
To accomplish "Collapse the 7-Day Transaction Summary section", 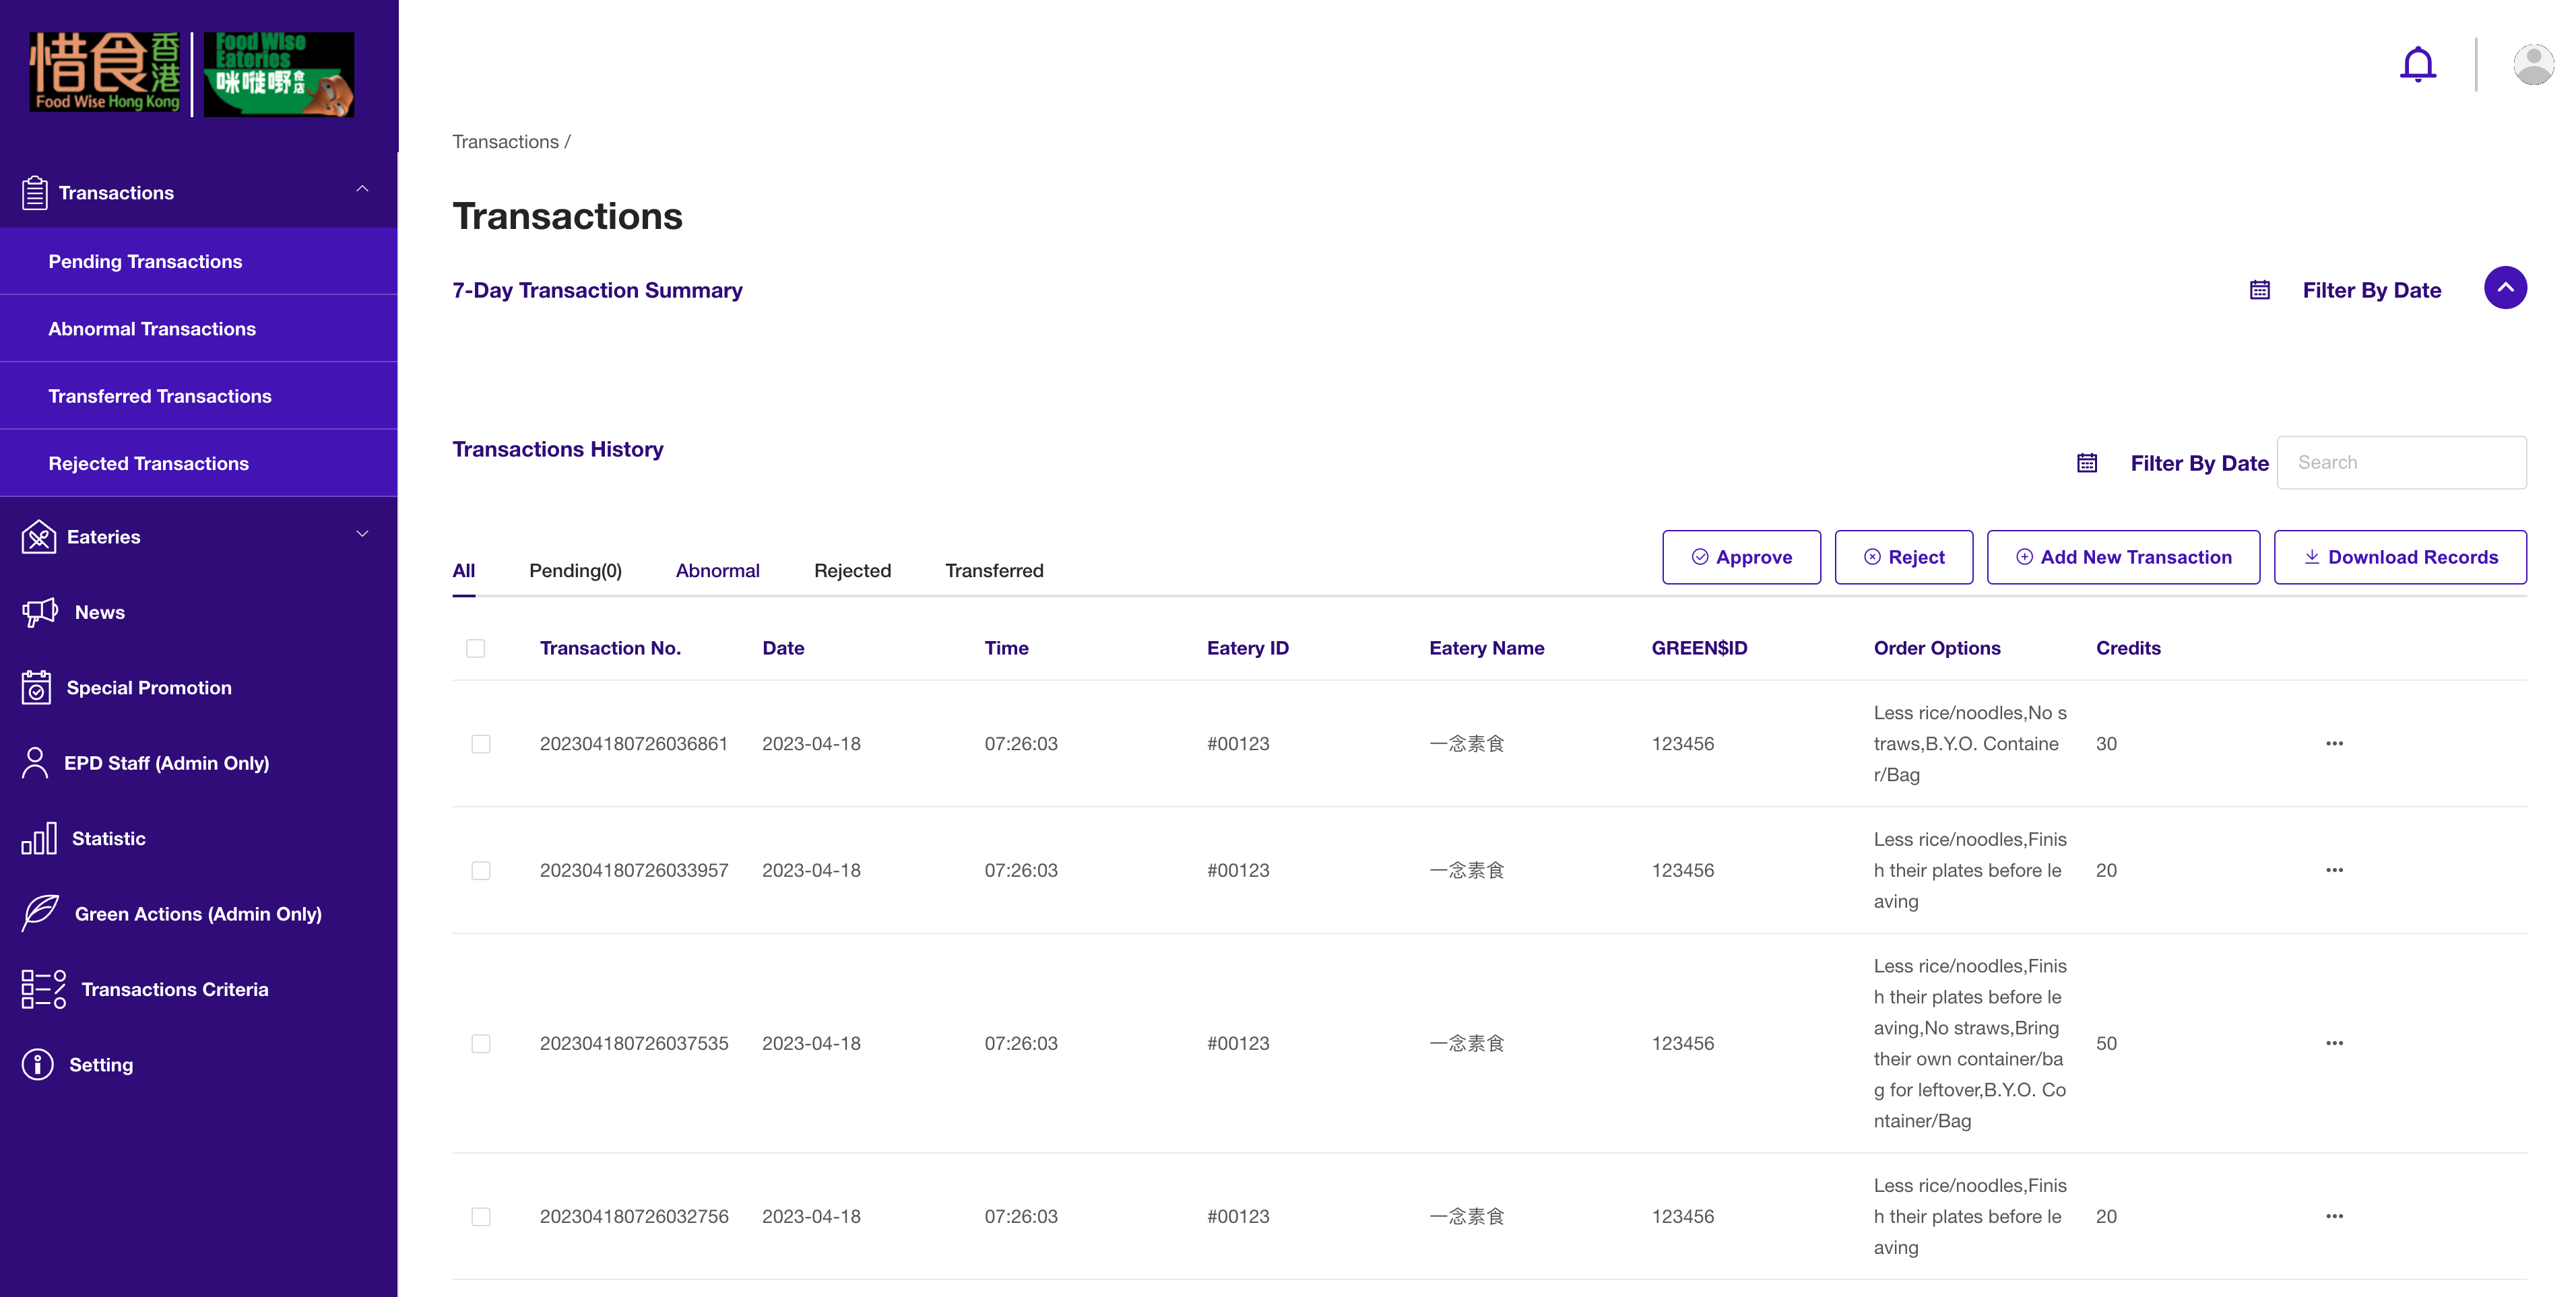I will (2505, 288).
